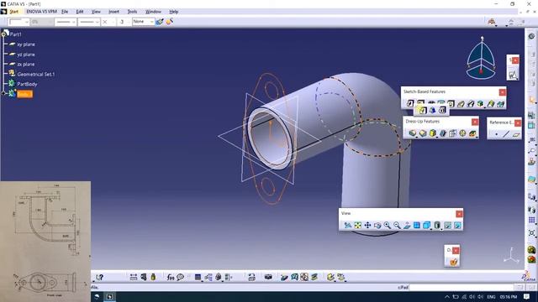Select the Removed Multi-sections Solid tool
This screenshot has height=302, width=538.
[x=501, y=103]
